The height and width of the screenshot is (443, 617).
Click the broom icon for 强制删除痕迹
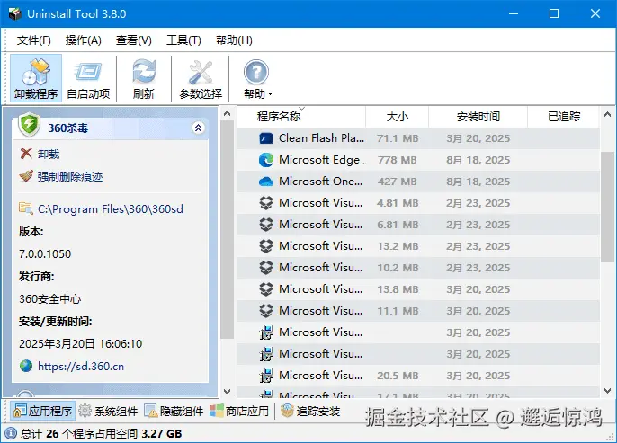click(x=26, y=176)
